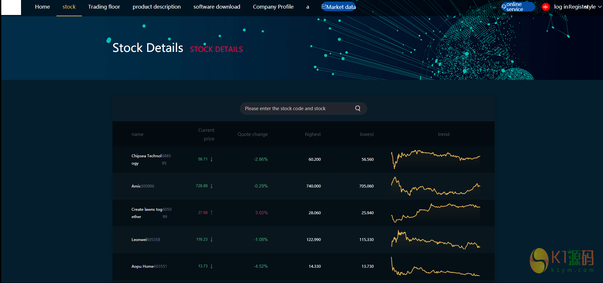Contact online service
This screenshot has width=603, height=283.
click(518, 7)
